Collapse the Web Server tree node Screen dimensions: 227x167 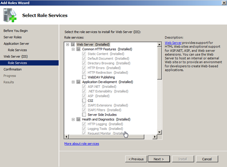(67, 45)
